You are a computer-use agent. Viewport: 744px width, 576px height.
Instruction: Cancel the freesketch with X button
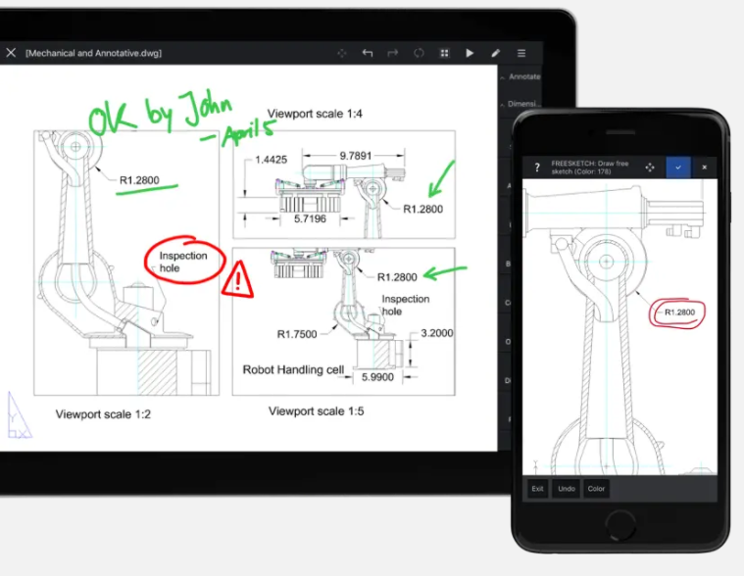704,168
